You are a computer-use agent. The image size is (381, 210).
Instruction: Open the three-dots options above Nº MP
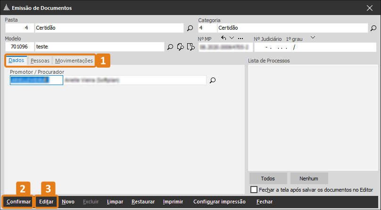click(x=240, y=38)
